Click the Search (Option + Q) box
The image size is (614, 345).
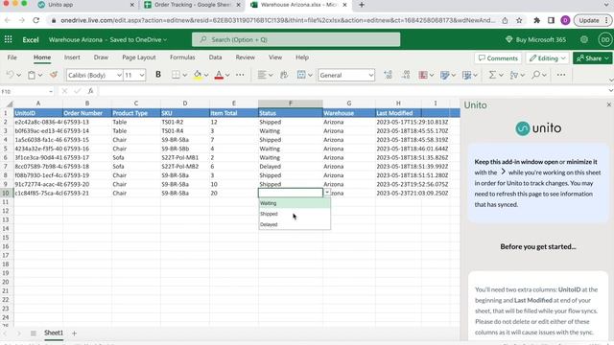click(x=296, y=39)
